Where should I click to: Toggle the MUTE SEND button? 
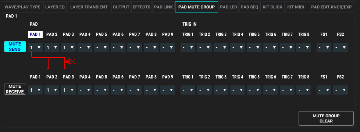pyautogui.click(x=15, y=47)
